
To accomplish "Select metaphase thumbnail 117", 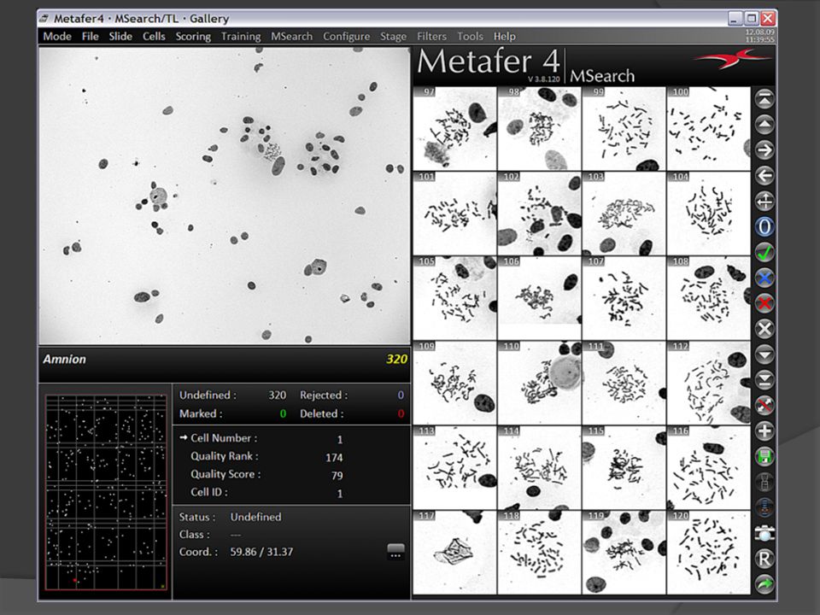I will (454, 553).
